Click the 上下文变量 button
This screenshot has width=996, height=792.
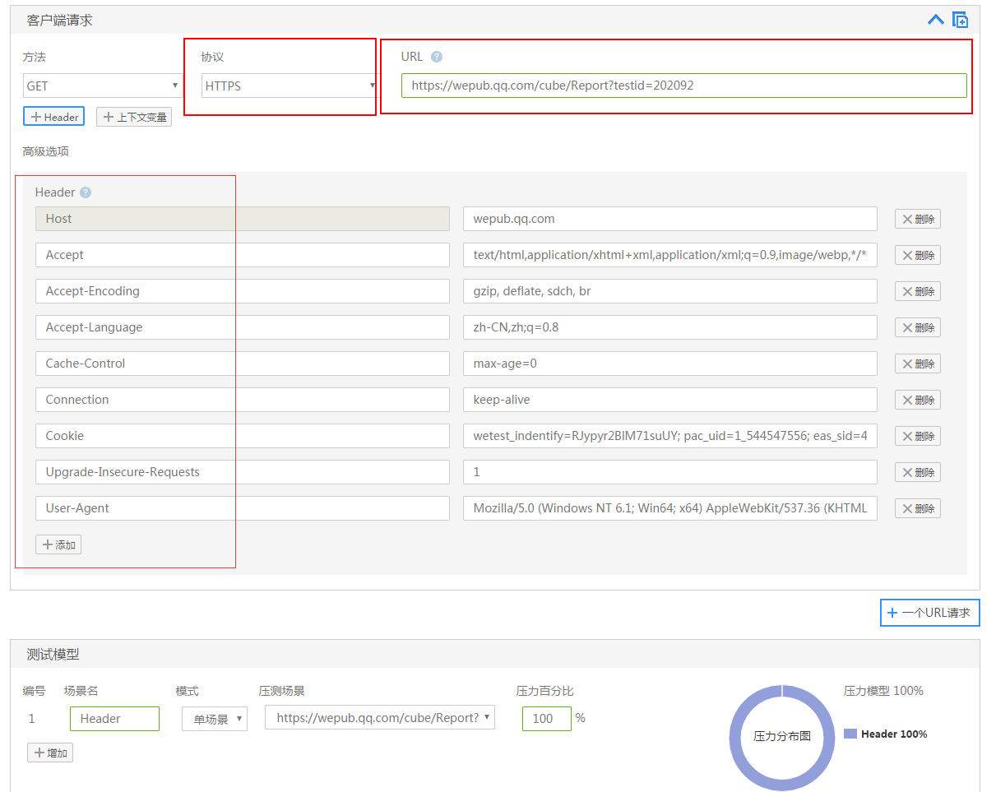click(x=134, y=117)
